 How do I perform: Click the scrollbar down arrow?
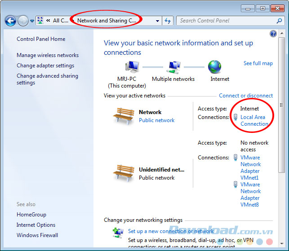pos(282,243)
